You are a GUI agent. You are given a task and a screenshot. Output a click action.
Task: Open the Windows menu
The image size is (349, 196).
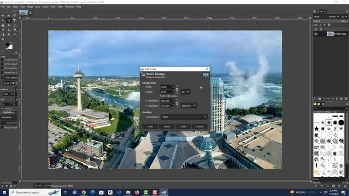point(70,7)
